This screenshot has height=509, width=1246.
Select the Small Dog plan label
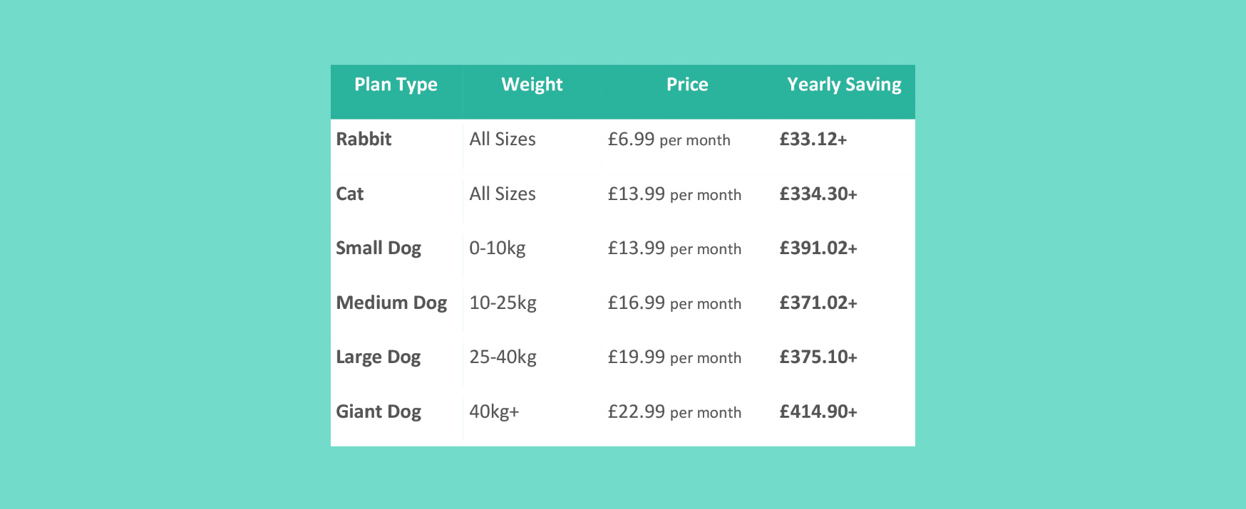(x=379, y=248)
